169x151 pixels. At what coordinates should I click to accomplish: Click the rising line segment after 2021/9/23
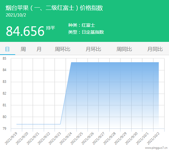(x=66, y=93)
